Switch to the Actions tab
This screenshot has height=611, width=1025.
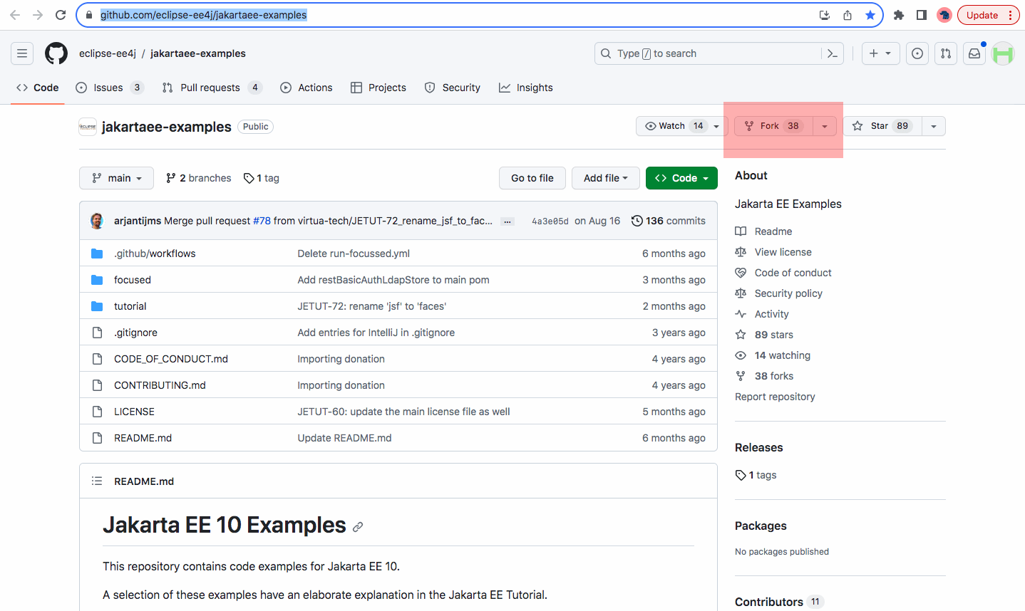(x=307, y=88)
